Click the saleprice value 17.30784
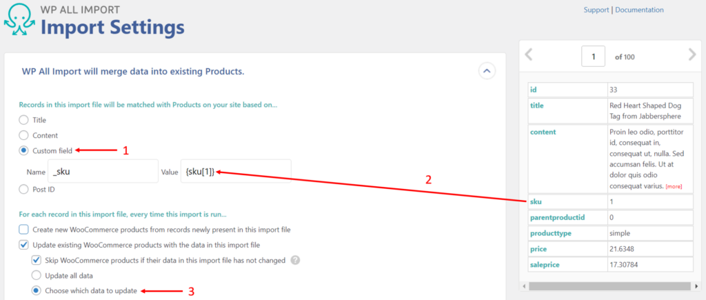Screen dimensions: 706x300 point(625,265)
